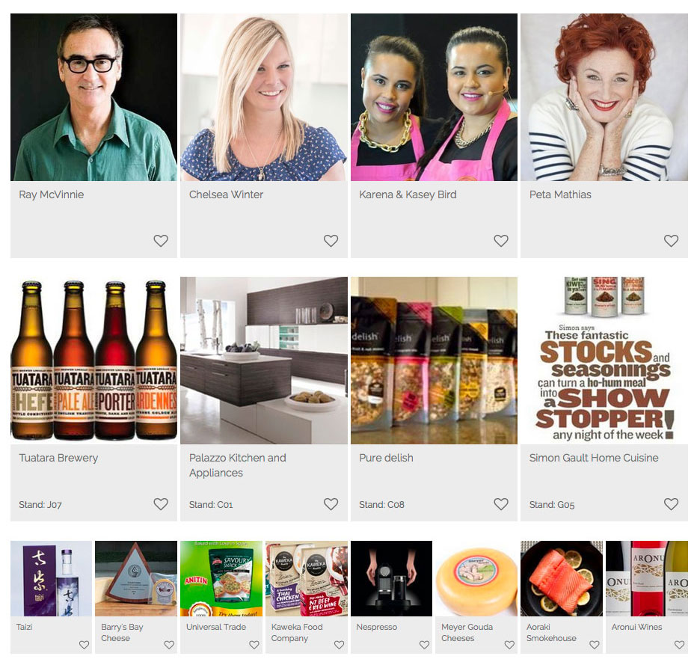Favorite Universal Trade with its heart icon
700x665 pixels.
254,645
